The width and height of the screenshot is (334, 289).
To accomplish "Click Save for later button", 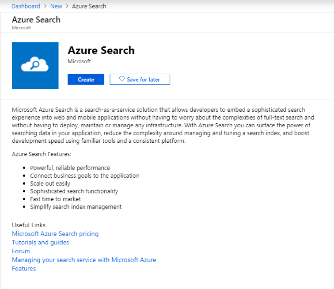I will click(x=140, y=79).
